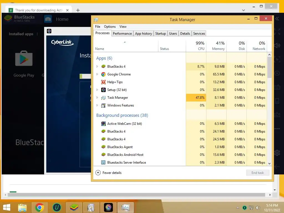This screenshot has width=284, height=213.
Task: Open Chrome tab search dropdown arrow
Action: pyautogui.click(x=244, y=10)
